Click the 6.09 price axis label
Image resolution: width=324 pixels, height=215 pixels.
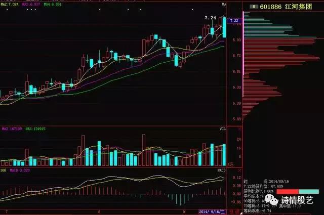click(237, 103)
